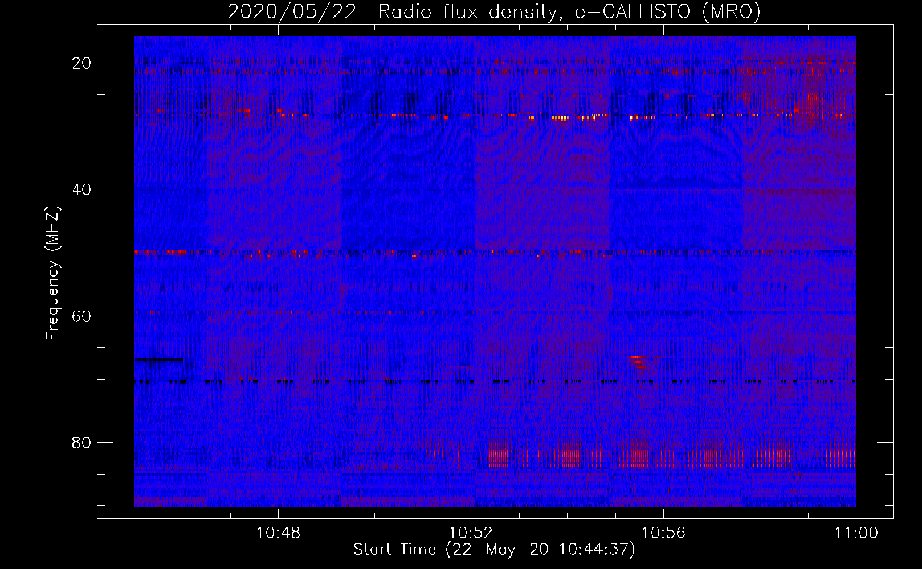Click the 20 MHz frequency tick label
This screenshot has height=569, width=922.
pyautogui.click(x=81, y=63)
